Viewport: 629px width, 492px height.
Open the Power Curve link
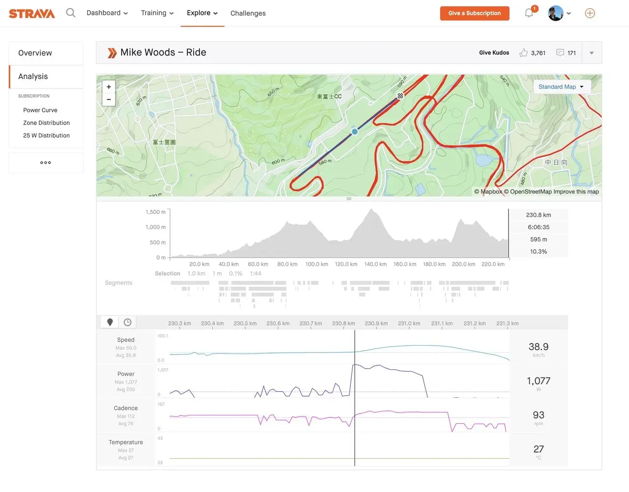[x=40, y=110]
